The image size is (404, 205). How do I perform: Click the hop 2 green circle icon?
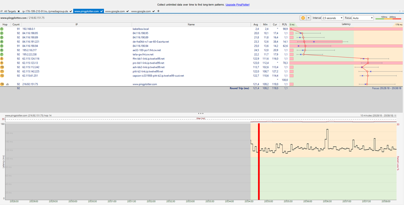click(x=2, y=33)
